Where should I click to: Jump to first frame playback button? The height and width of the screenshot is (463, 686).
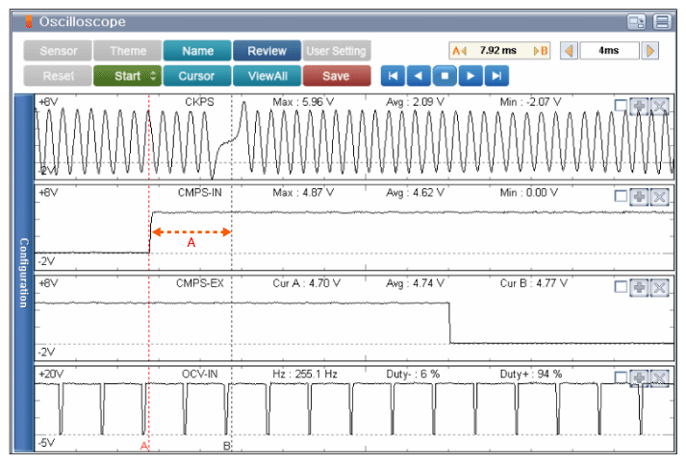pyautogui.click(x=393, y=76)
